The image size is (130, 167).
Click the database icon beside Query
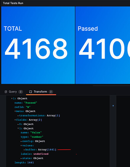pos(6,92)
